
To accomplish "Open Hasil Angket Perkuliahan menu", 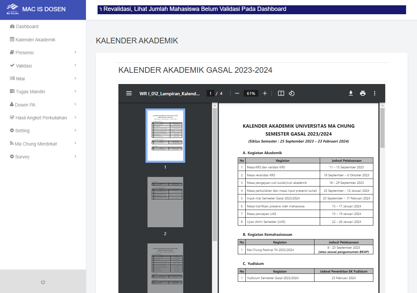I will pyautogui.click(x=43, y=118).
